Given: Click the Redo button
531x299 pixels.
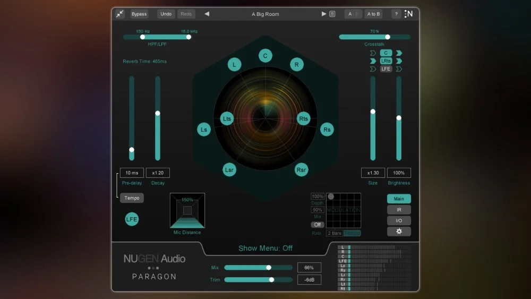Looking at the screenshot, I should pos(186,14).
